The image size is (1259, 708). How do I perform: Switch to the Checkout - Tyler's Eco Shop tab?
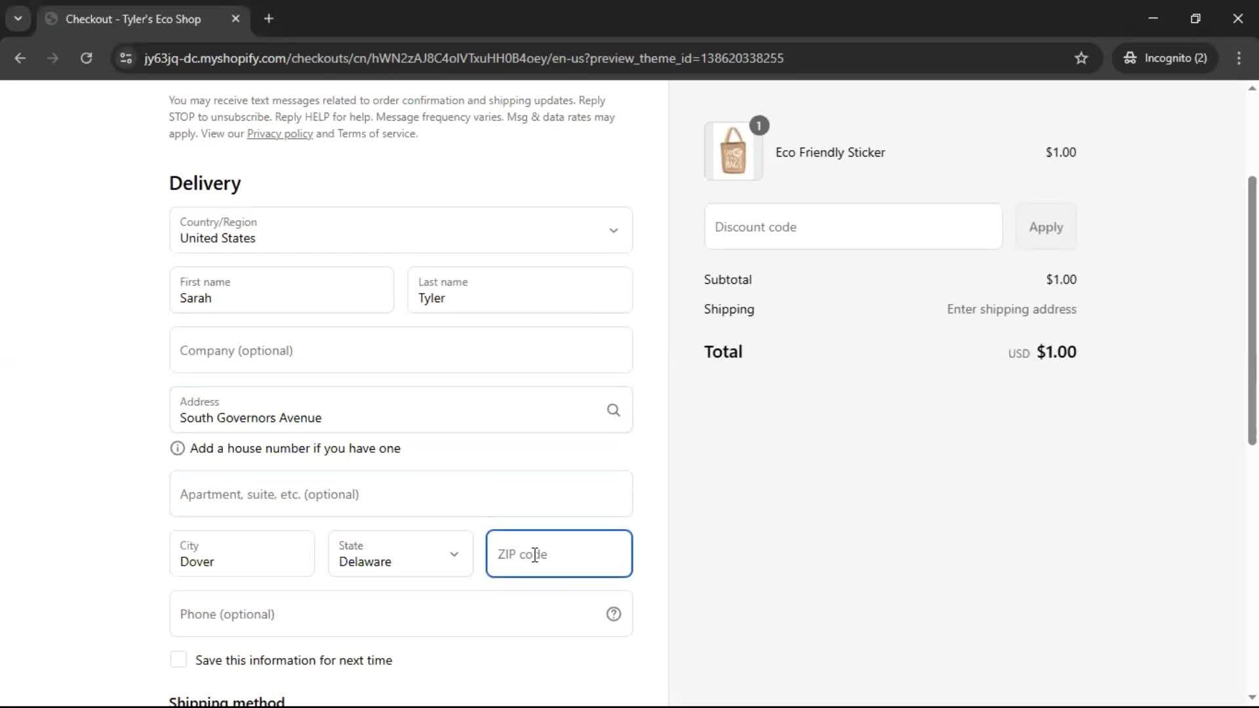131,19
